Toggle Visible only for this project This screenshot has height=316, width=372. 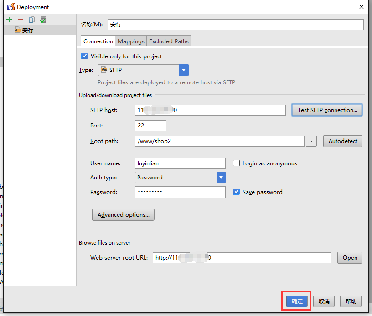tap(84, 56)
